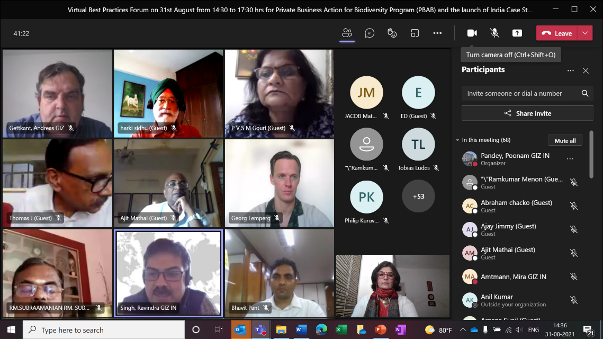Click the Mute all button
This screenshot has width=603, height=339.
coord(565,140)
